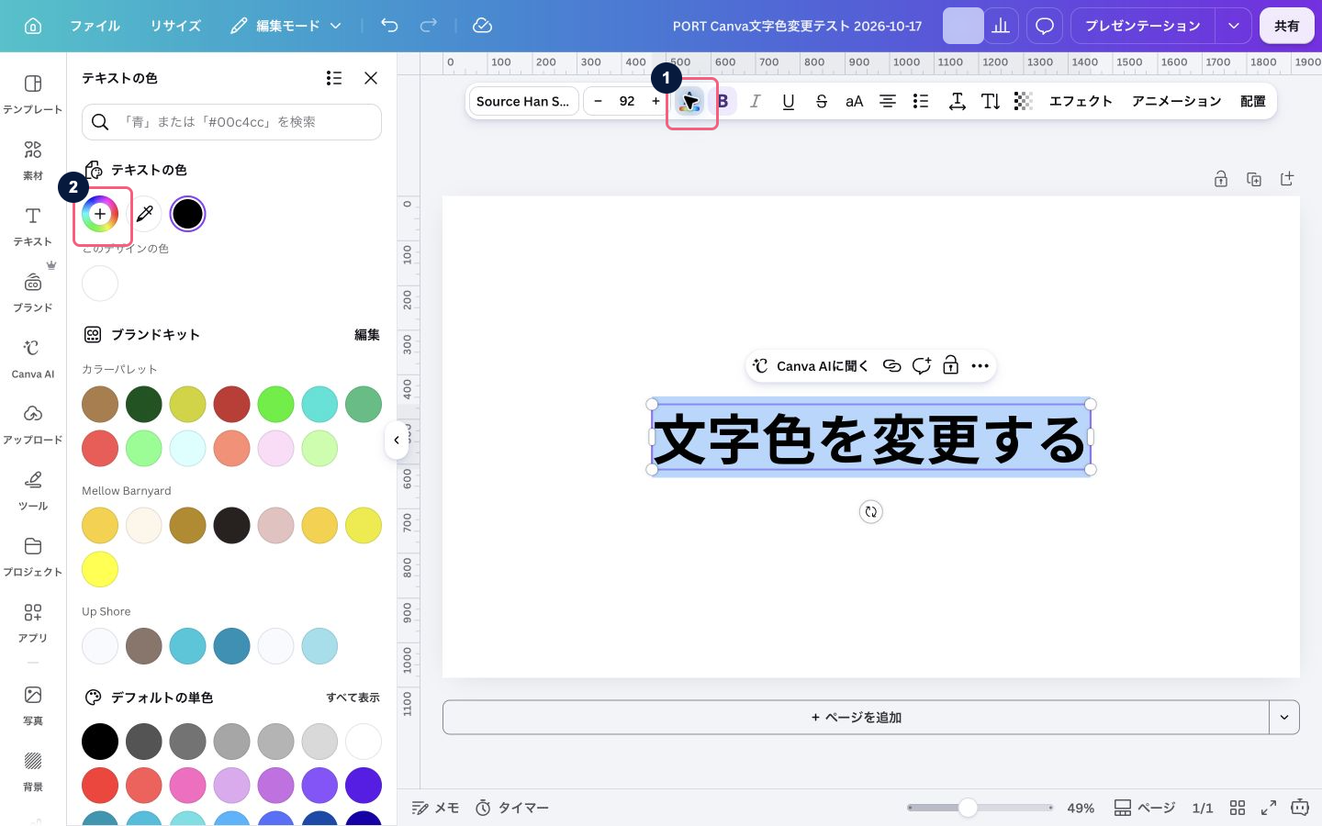Switch the color panel to list view
The width and height of the screenshot is (1322, 826).
click(334, 78)
